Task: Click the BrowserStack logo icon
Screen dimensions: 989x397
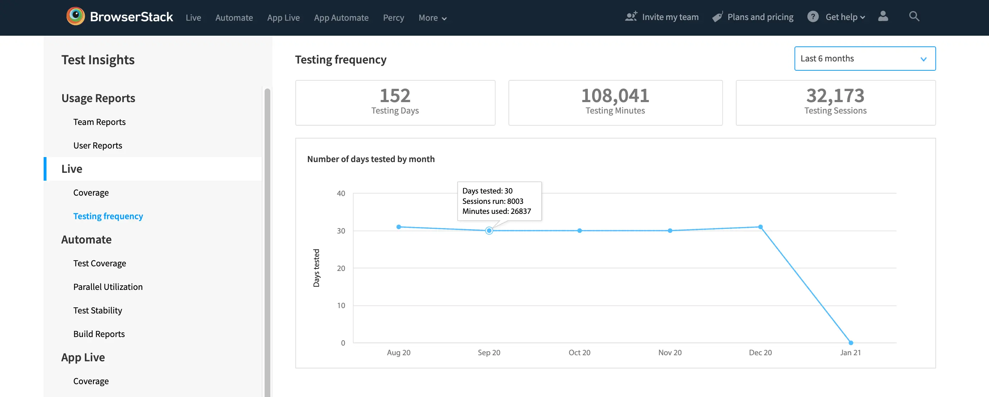Action: [x=75, y=16]
